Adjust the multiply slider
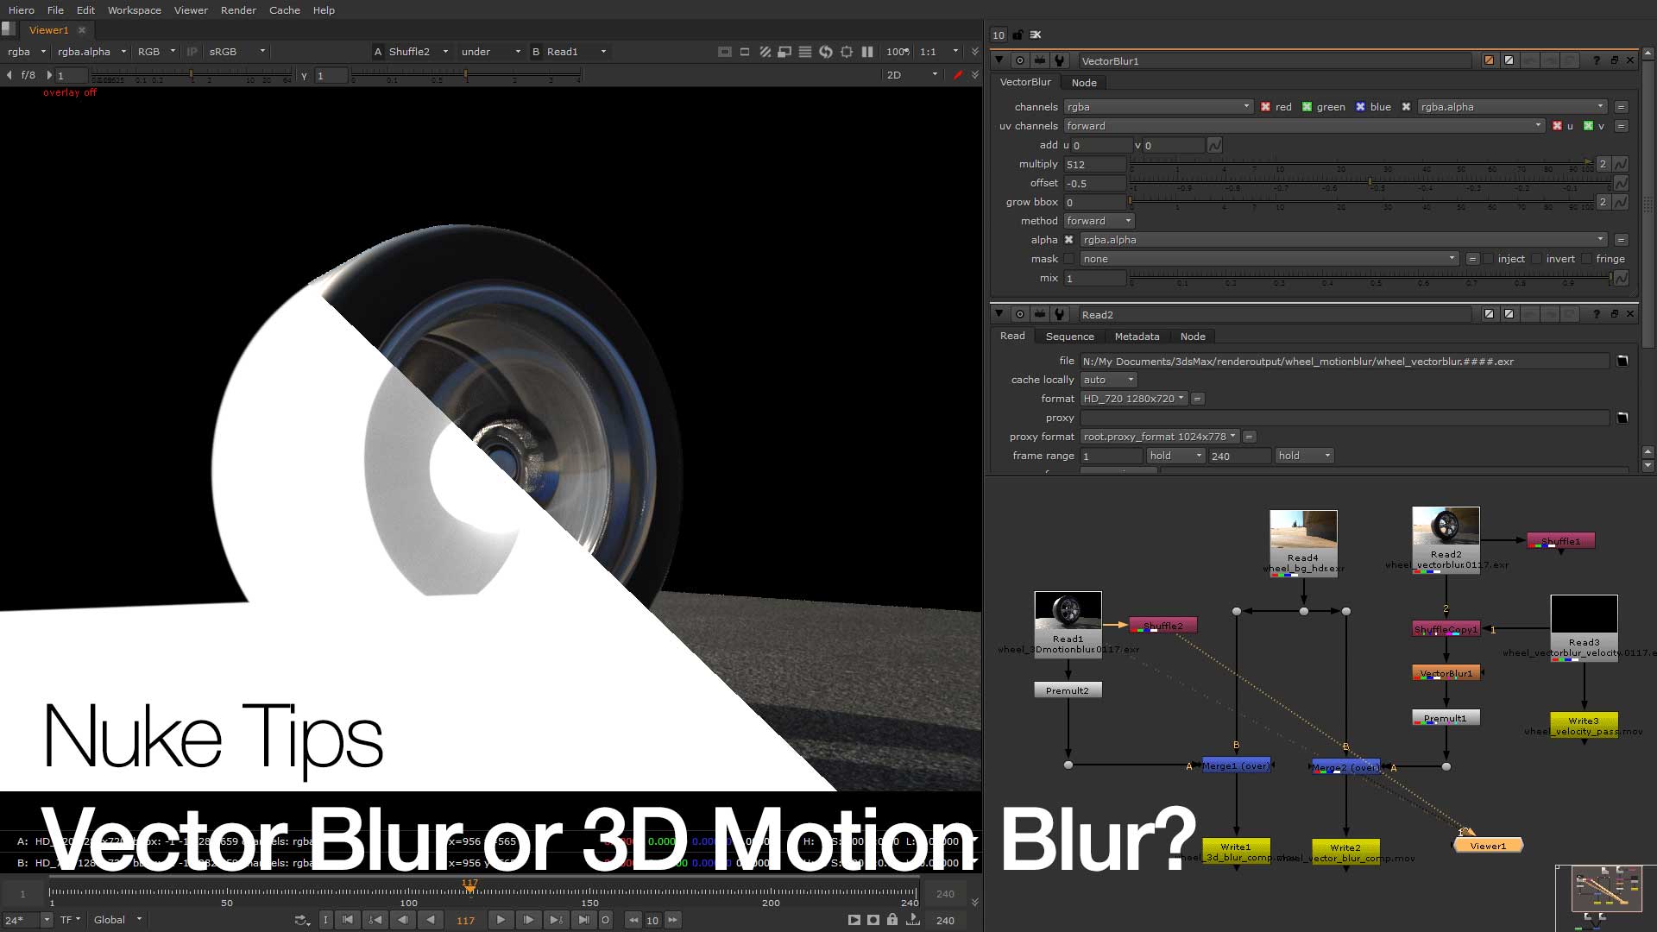Screen dimensions: 1657x932 [x=1362, y=163]
